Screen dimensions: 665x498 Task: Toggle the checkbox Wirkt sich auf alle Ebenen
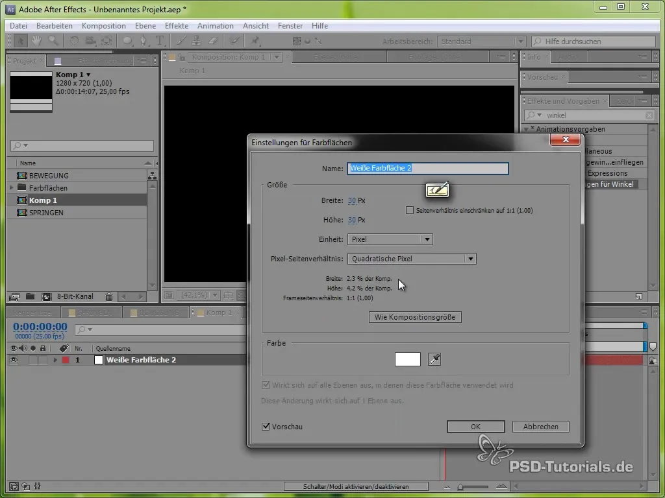266,385
